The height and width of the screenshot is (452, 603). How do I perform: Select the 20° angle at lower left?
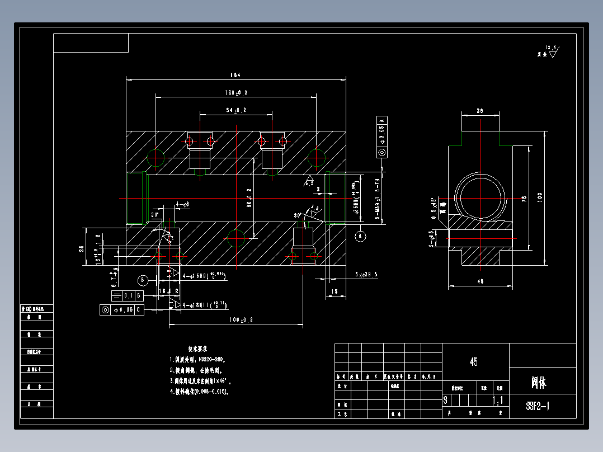154,215
